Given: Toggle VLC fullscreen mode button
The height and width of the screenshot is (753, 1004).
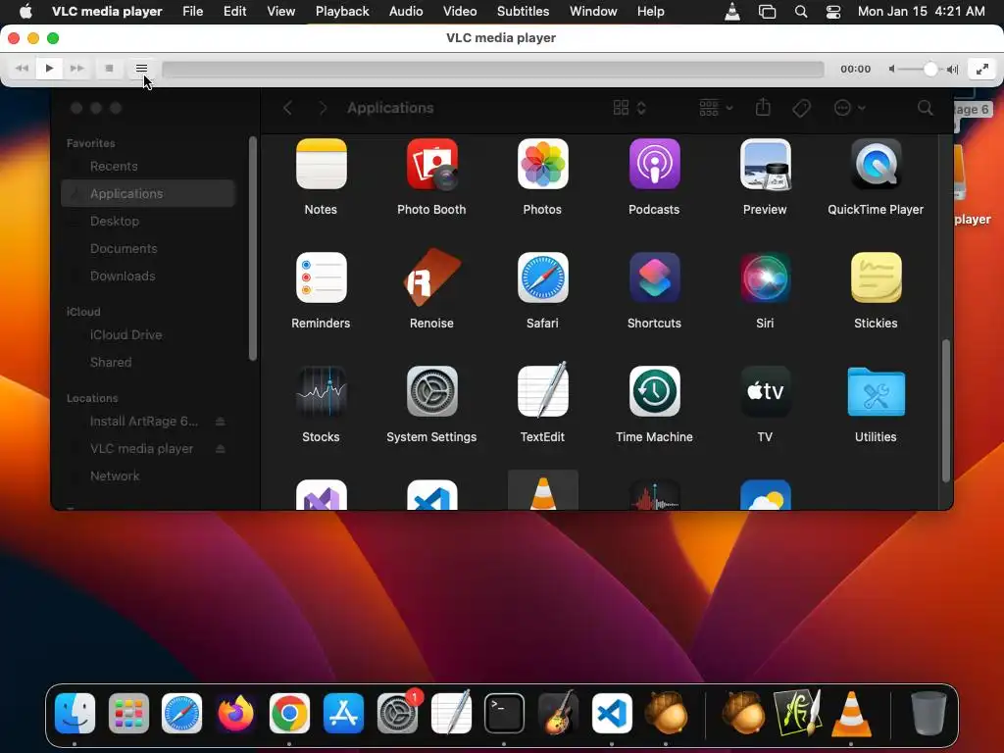Looking at the screenshot, I should coord(981,70).
